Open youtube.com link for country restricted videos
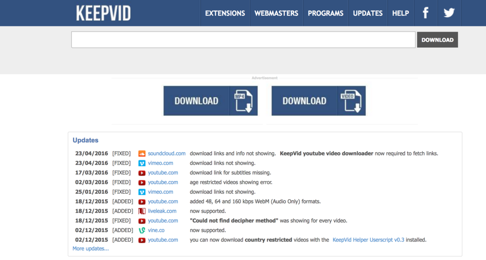 coord(163,240)
